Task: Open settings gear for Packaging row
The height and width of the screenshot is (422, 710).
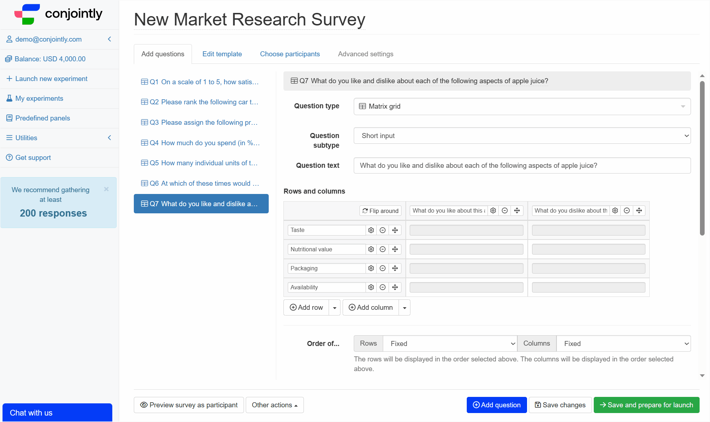Action: click(x=371, y=268)
